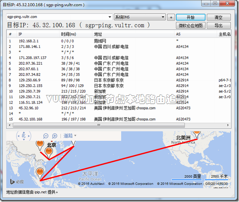Click the 开始 start button

(191, 17)
